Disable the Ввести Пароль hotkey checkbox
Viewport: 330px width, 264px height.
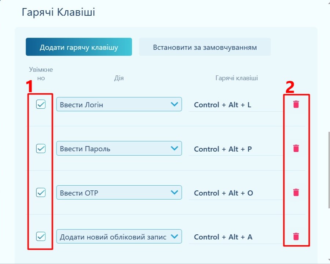click(41, 149)
